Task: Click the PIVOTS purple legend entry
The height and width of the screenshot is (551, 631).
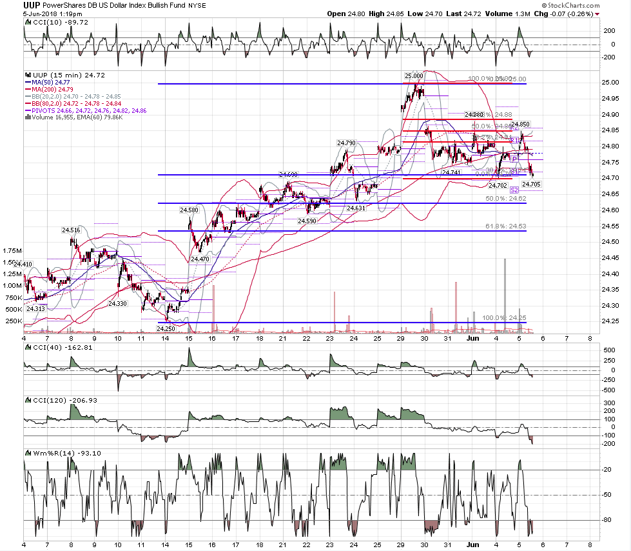Action: [x=86, y=110]
